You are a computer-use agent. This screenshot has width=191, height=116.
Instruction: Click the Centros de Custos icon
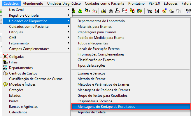(x=5, y=73)
